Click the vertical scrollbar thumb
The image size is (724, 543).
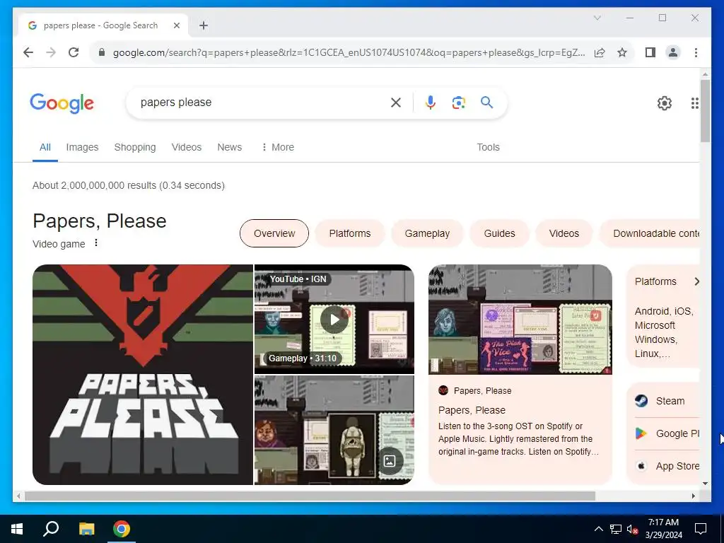tap(705, 111)
